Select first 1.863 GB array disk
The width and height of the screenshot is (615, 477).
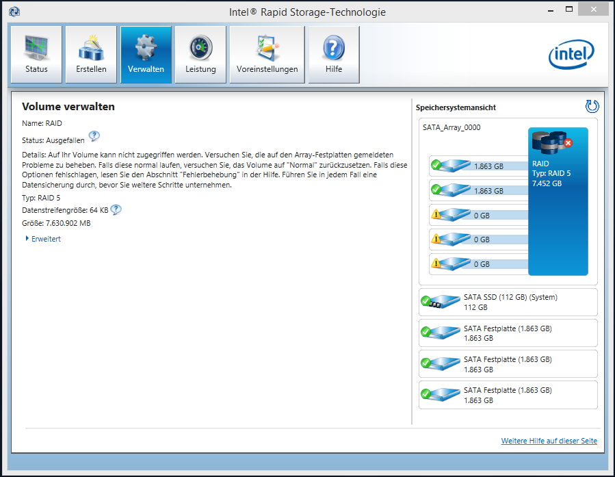tap(479, 166)
